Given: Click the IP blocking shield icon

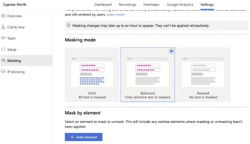Looking at the screenshot, I should (3, 72).
